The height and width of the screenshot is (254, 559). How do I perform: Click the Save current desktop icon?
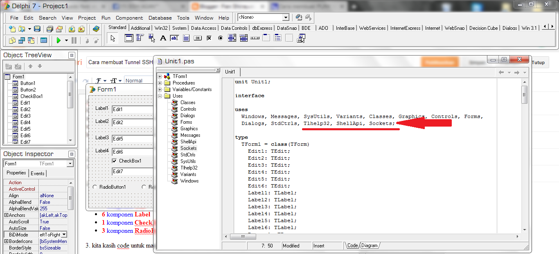[x=299, y=18]
